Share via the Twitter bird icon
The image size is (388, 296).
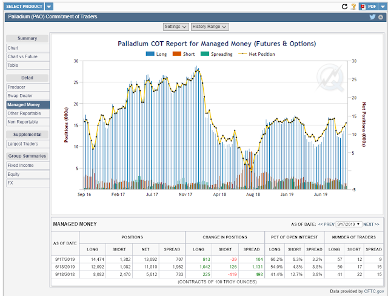pos(372,17)
